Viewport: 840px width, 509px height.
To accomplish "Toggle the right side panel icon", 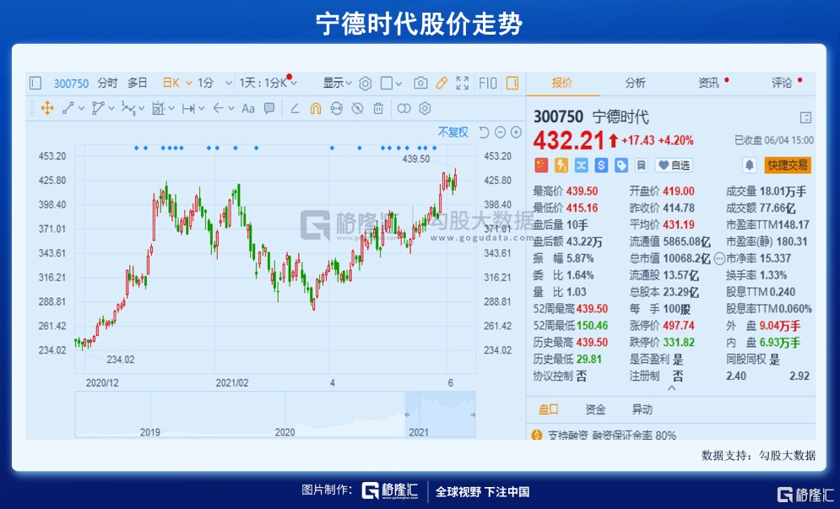I will (x=512, y=83).
